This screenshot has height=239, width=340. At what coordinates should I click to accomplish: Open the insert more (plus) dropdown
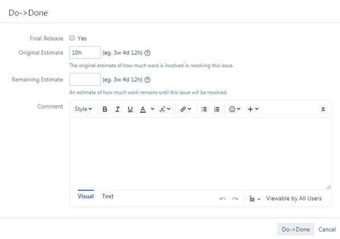(253, 109)
